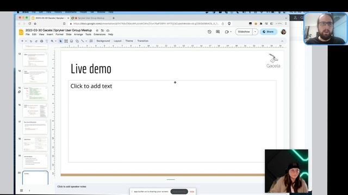Star the presentation document
The image size is (348, 195).
point(97,30)
